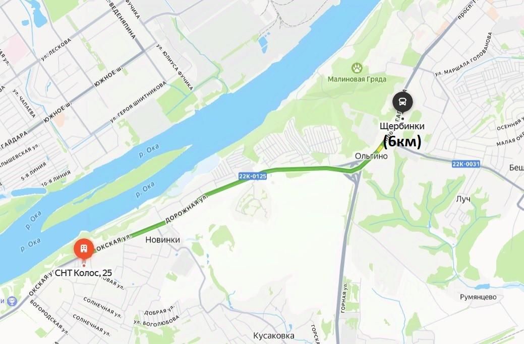Select the Луч locality label
This screenshot has width=524, height=344.
pos(463,199)
